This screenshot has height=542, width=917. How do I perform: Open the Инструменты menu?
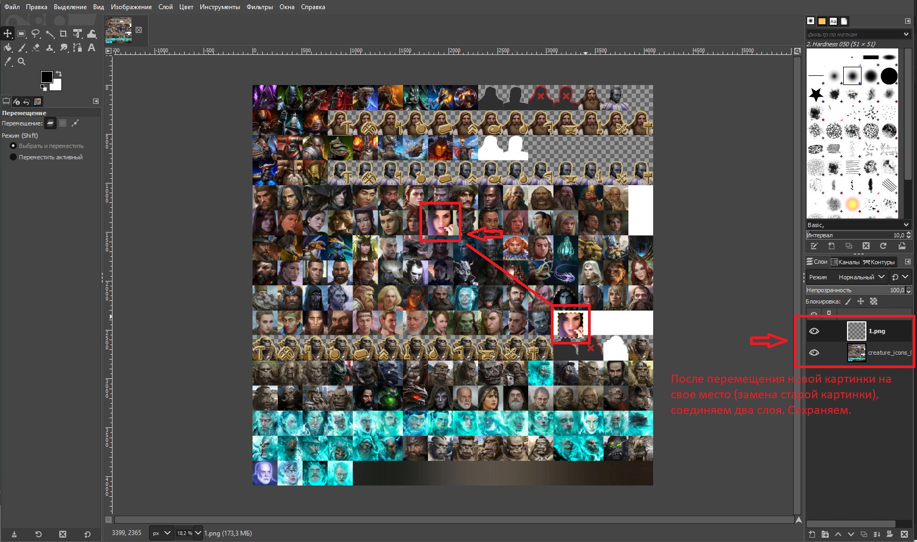pos(220,7)
